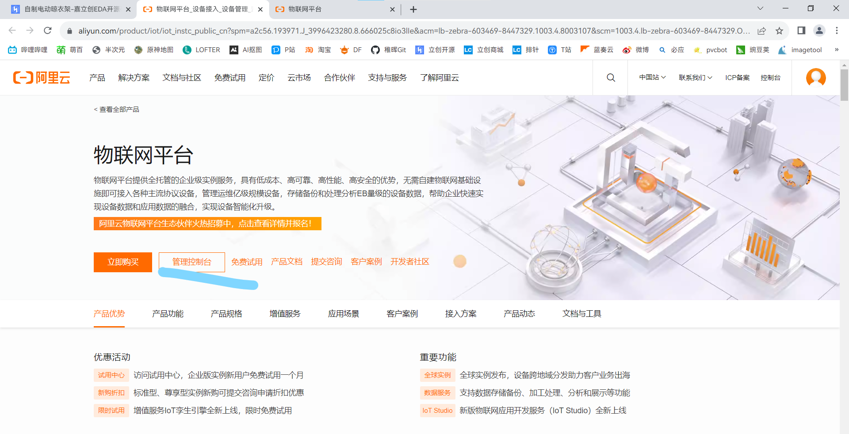Click the 查看全部产品 back link
The width and height of the screenshot is (849, 434).
pyautogui.click(x=117, y=110)
